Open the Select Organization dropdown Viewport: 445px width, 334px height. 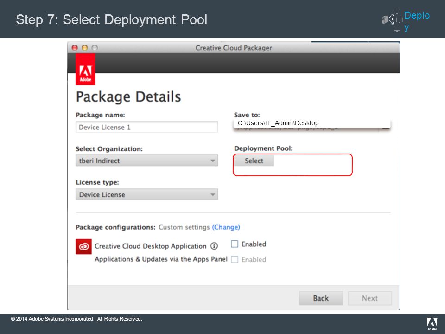coord(147,161)
